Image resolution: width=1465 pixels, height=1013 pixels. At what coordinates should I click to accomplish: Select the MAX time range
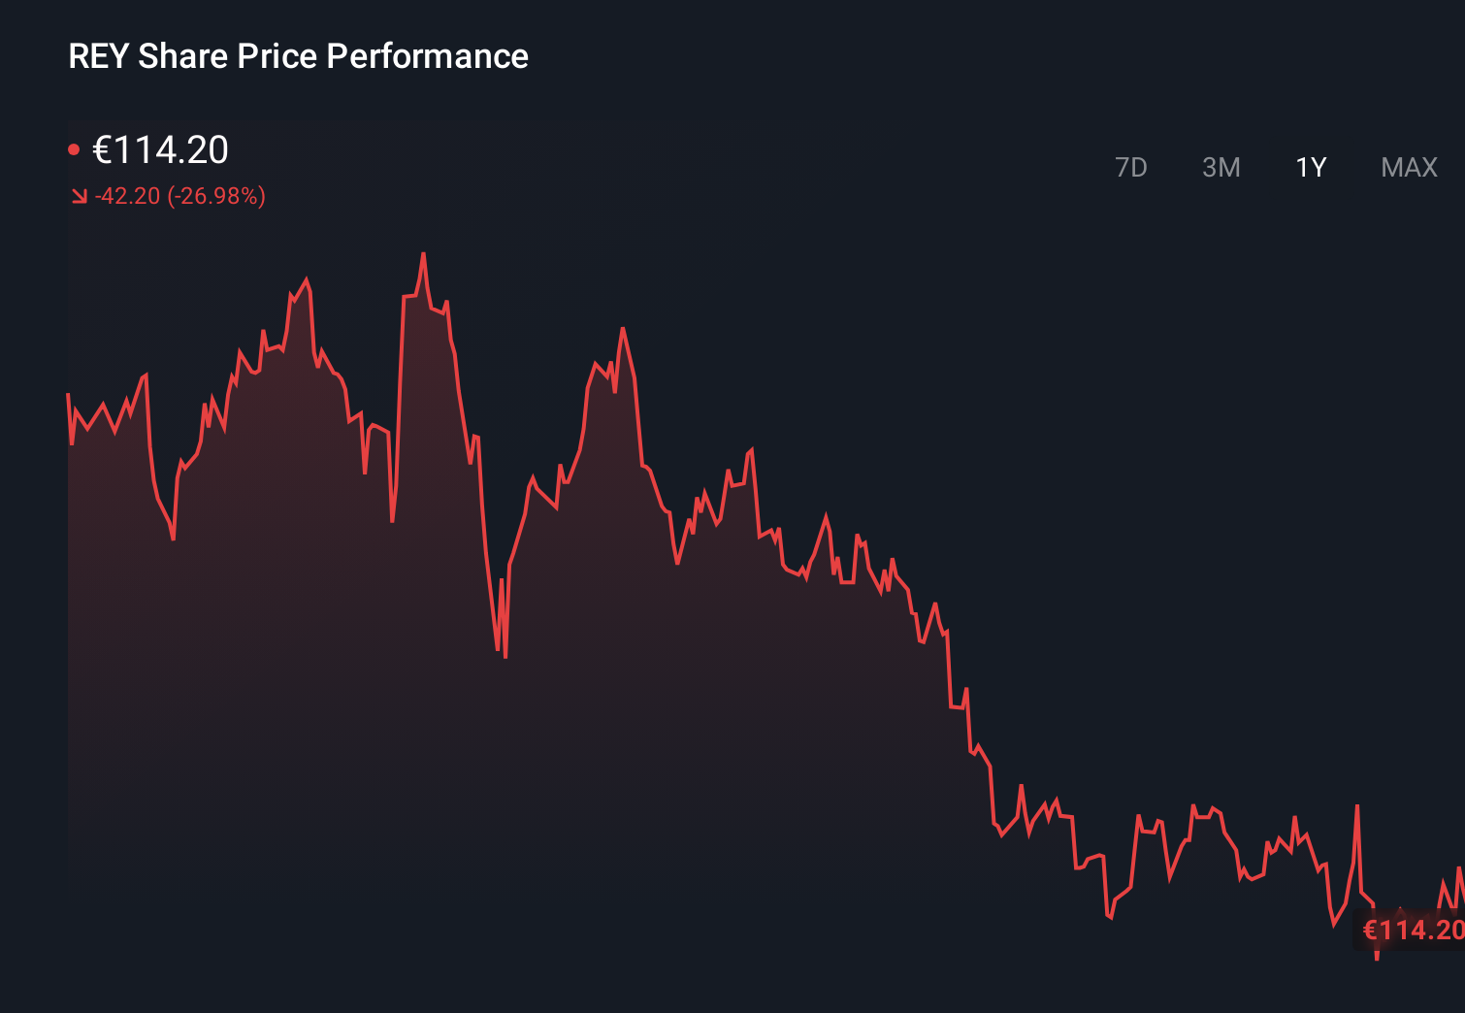click(x=1408, y=167)
